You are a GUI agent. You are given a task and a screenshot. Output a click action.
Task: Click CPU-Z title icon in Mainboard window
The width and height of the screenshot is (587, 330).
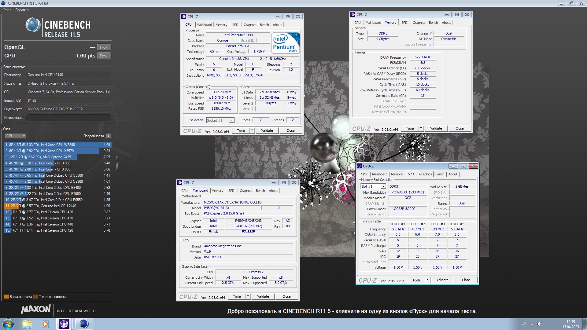point(180,182)
